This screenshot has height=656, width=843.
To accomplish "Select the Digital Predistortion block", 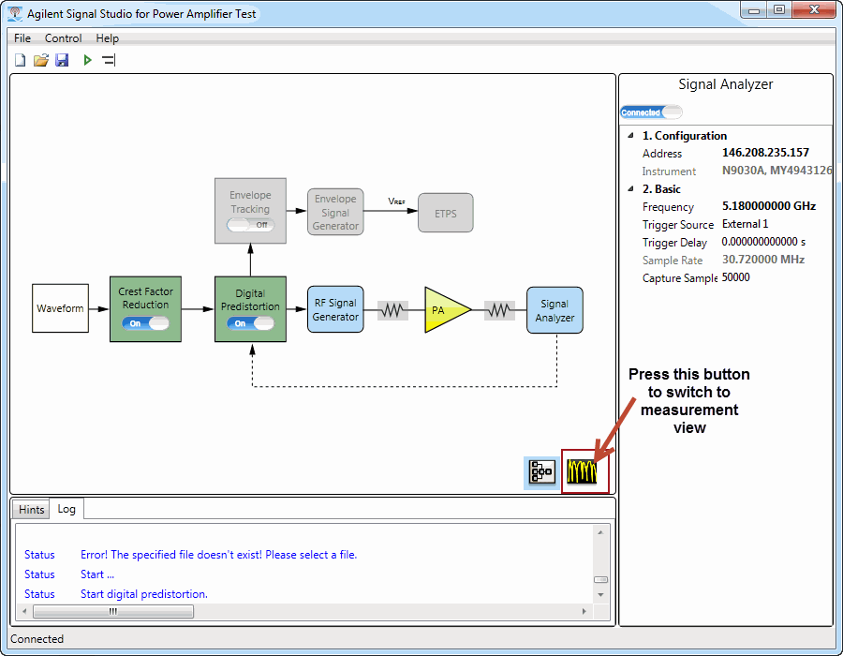I will click(x=250, y=308).
